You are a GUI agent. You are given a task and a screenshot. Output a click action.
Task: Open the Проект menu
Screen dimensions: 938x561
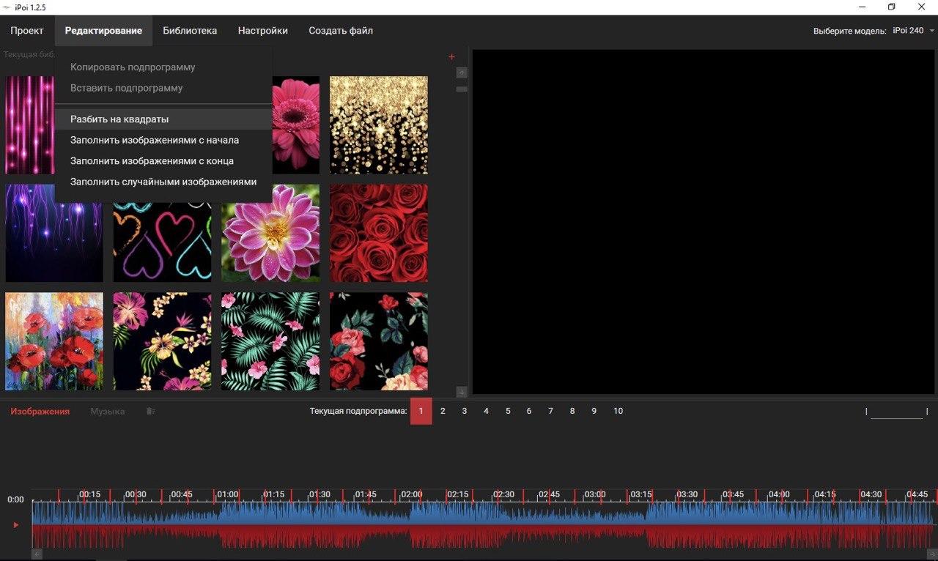tap(27, 31)
